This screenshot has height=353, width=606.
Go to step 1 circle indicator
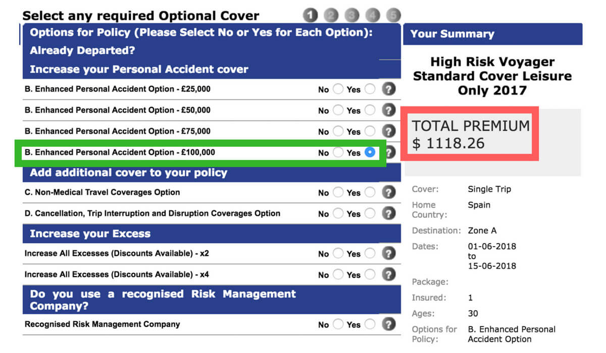pos(311,16)
